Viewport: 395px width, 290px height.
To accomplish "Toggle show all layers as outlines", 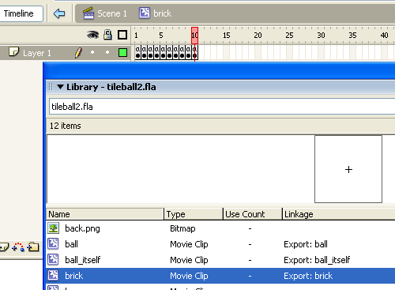I will 122,35.
